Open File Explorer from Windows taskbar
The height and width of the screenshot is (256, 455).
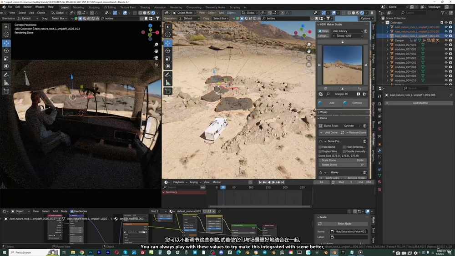click(x=73, y=252)
